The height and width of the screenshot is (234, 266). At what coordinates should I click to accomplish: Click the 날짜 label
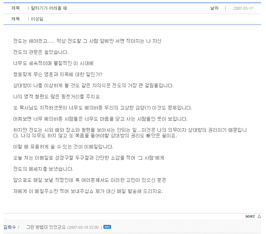pos(214,8)
